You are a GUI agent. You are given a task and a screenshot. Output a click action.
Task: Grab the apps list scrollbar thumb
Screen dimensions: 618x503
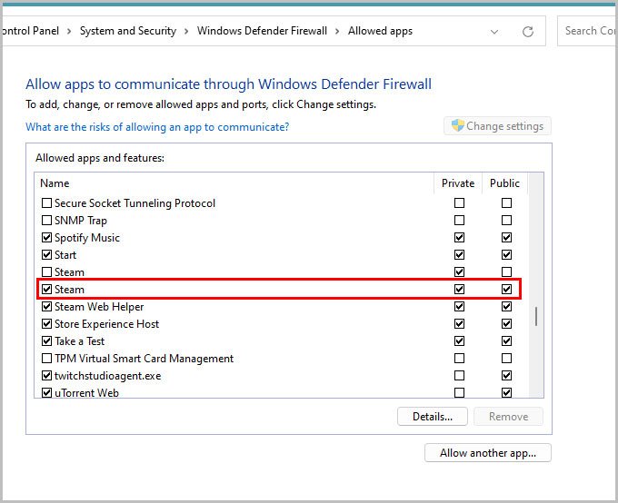tap(536, 316)
